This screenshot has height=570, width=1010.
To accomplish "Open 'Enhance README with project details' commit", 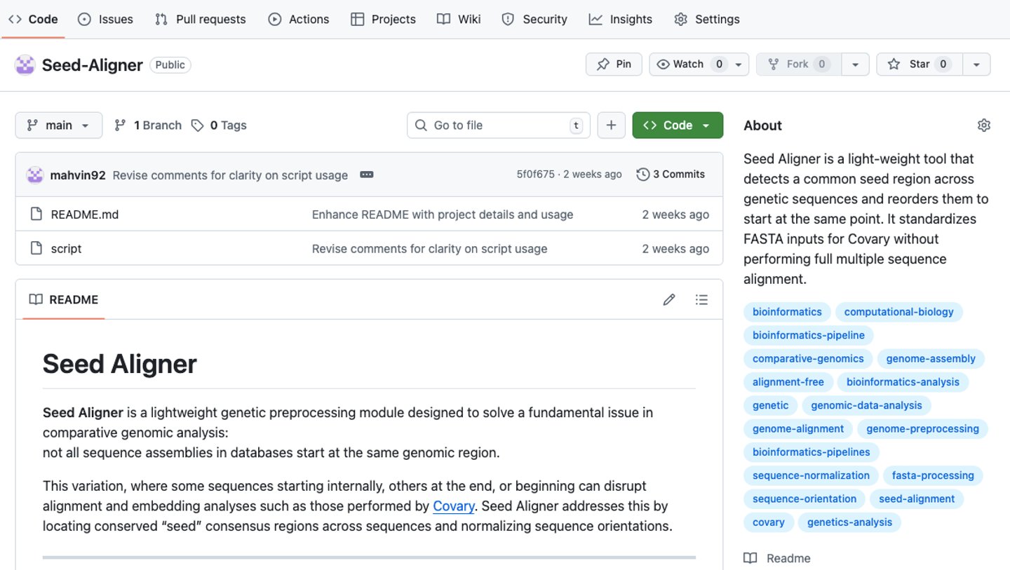I will 443,215.
